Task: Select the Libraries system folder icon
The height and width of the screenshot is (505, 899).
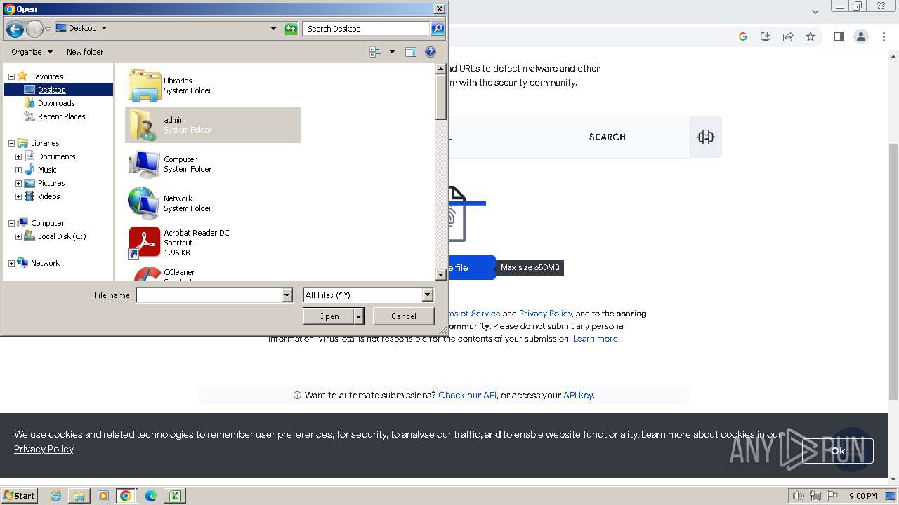Action: [x=145, y=86]
